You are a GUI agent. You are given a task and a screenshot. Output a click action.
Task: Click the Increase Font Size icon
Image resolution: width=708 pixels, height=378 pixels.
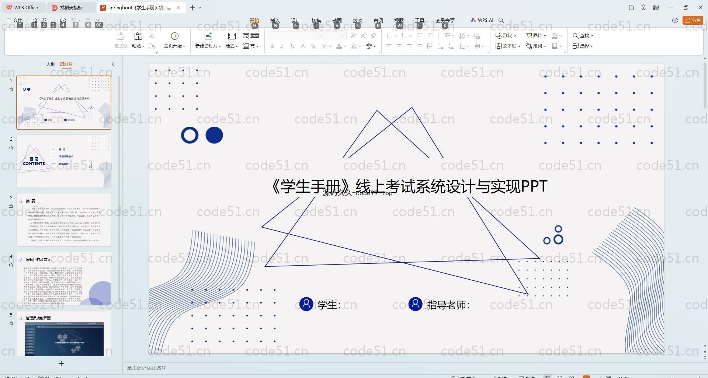(x=354, y=36)
